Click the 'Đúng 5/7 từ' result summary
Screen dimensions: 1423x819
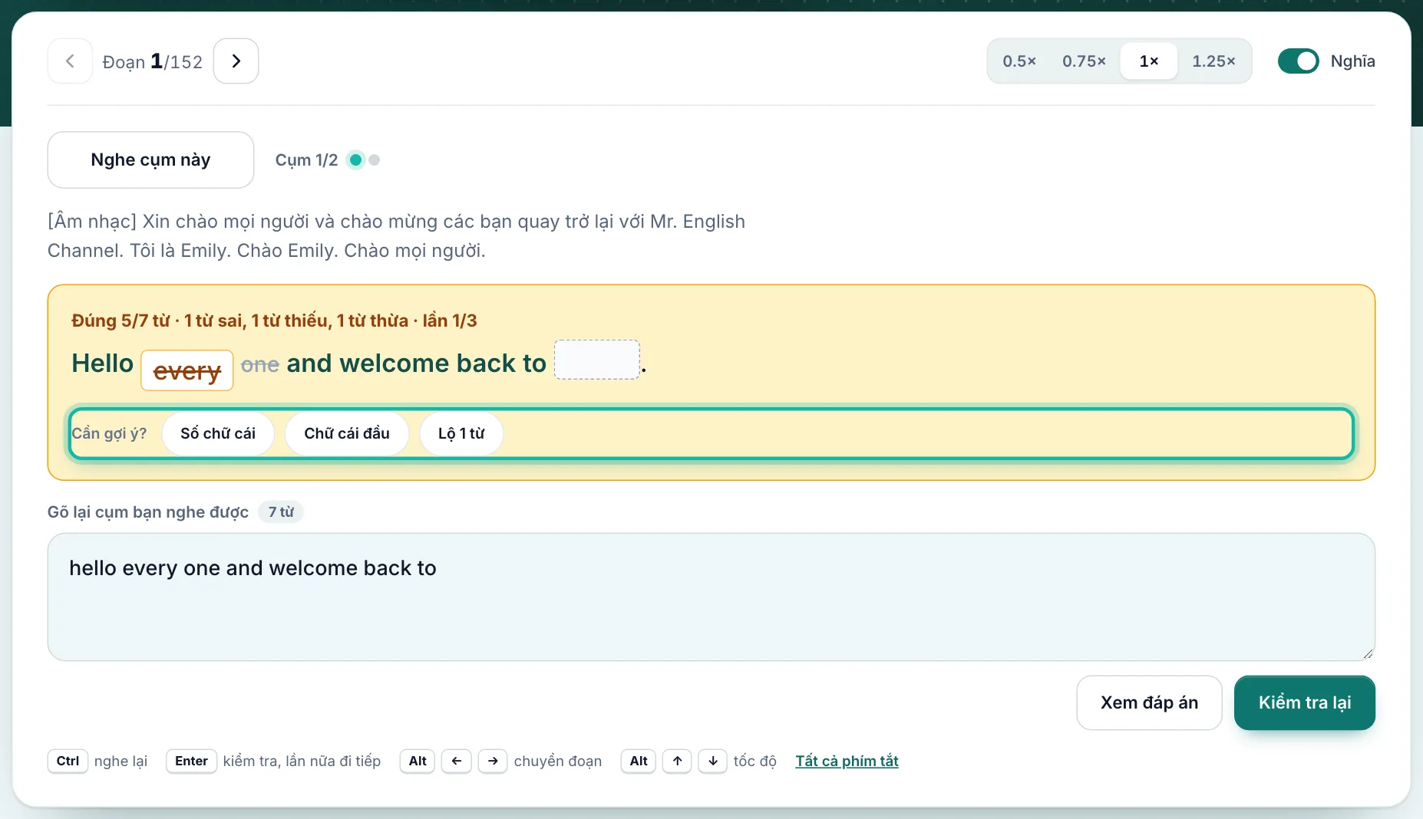point(274,321)
